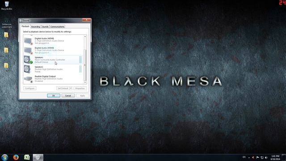
Task: Open the Windows Start orb
Action: (x=5, y=157)
